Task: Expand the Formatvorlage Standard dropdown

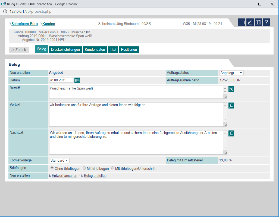Action: [x=59, y=161]
